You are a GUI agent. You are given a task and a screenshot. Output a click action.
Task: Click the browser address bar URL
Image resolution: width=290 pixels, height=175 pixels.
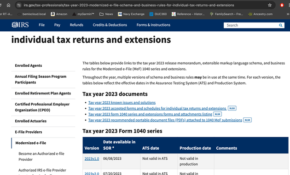pos(129,5)
